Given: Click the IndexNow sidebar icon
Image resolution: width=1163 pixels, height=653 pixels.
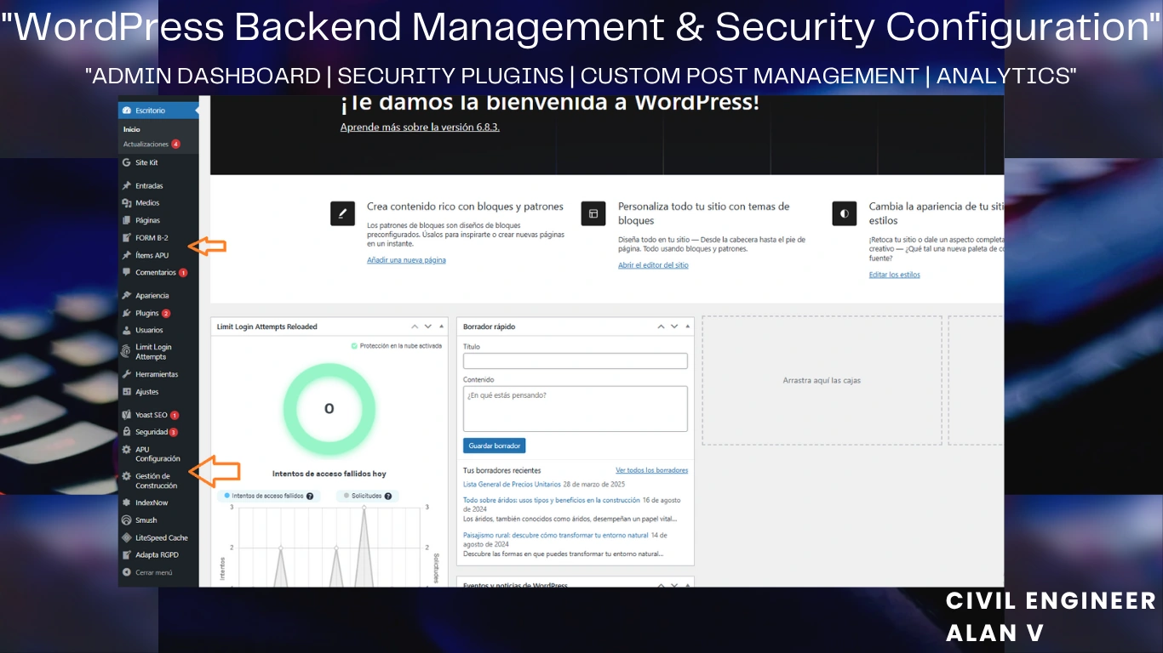Looking at the screenshot, I should 127,503.
